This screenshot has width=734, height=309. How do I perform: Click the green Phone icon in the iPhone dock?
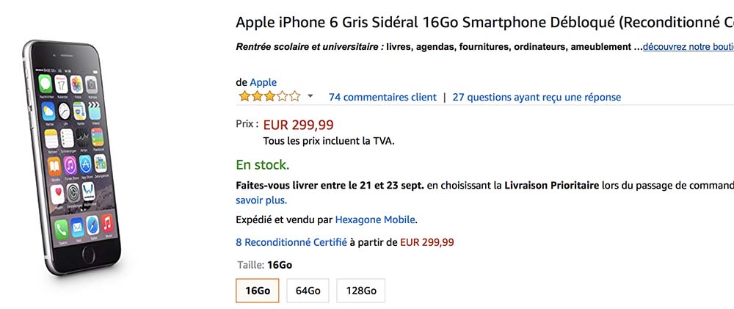[x=61, y=228]
